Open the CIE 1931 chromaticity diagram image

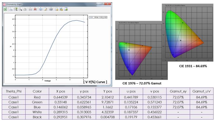click(188, 33)
